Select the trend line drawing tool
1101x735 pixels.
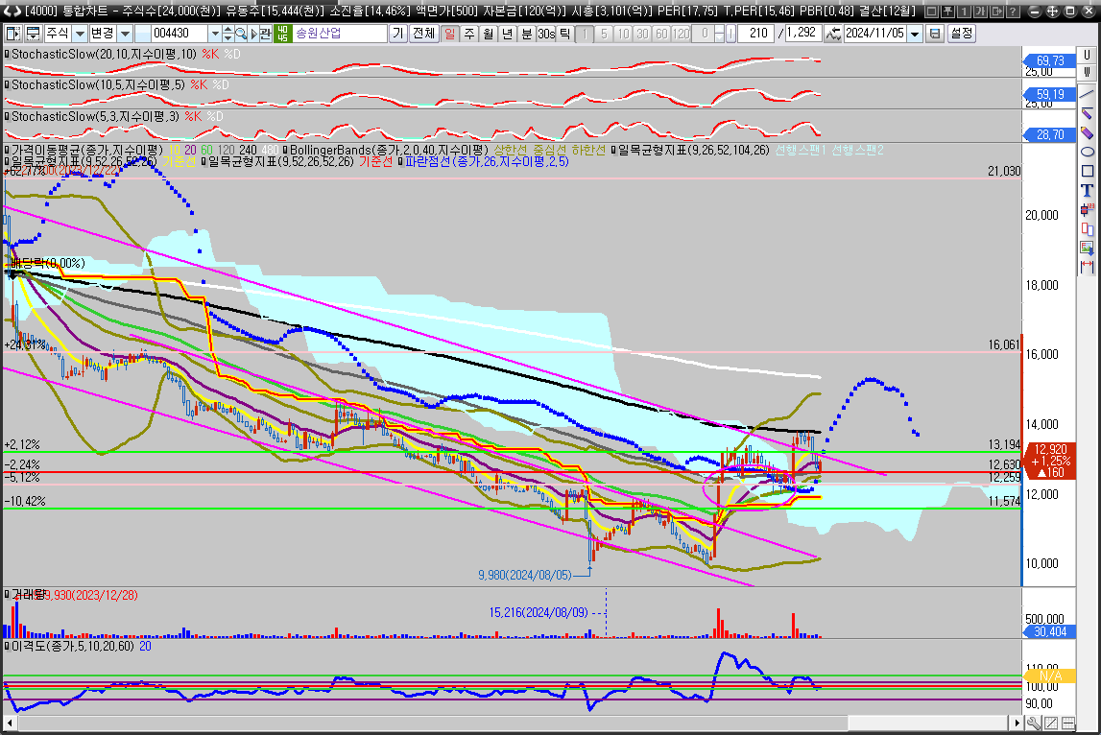click(x=1087, y=93)
